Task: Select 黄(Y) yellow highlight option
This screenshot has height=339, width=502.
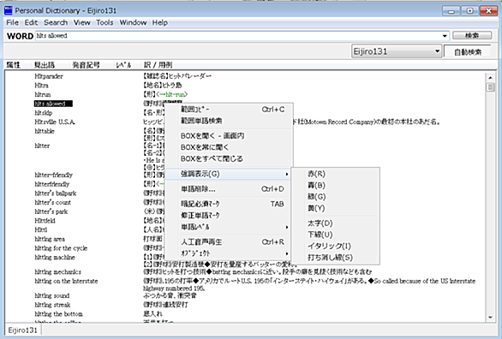Action: [336, 209]
